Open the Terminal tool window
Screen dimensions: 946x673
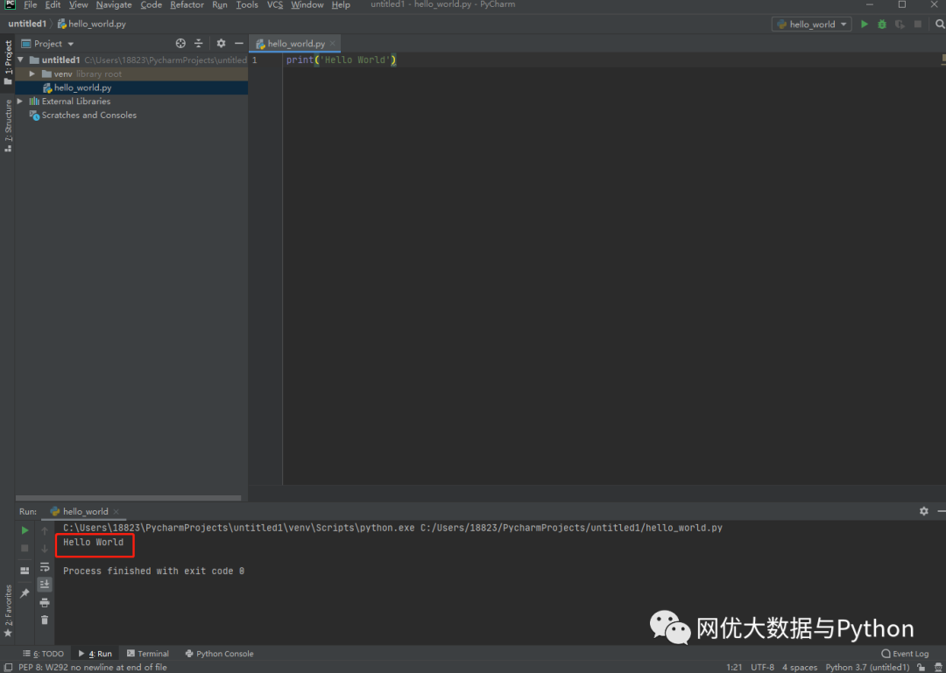coord(148,654)
